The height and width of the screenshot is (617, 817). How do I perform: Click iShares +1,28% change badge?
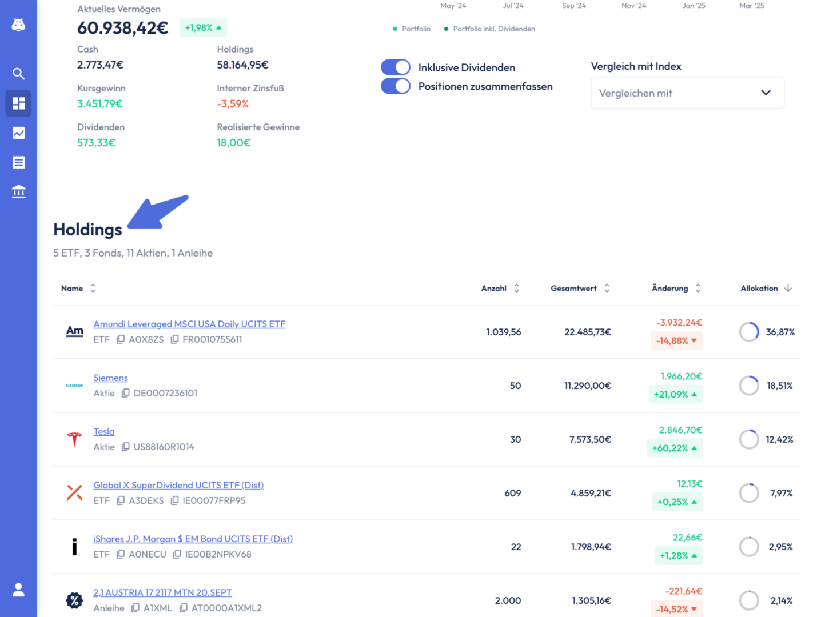678,555
